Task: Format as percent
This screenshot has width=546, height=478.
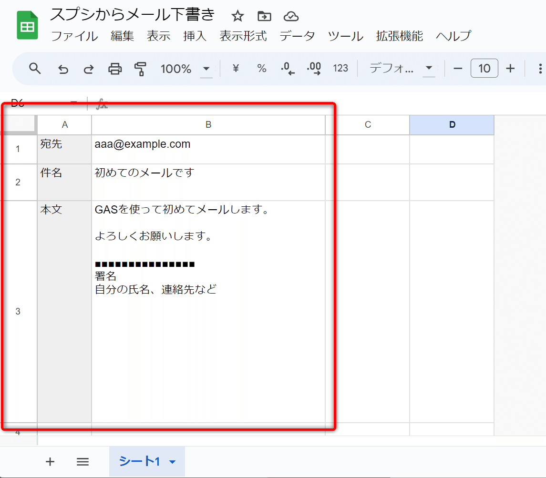Action: pos(261,68)
